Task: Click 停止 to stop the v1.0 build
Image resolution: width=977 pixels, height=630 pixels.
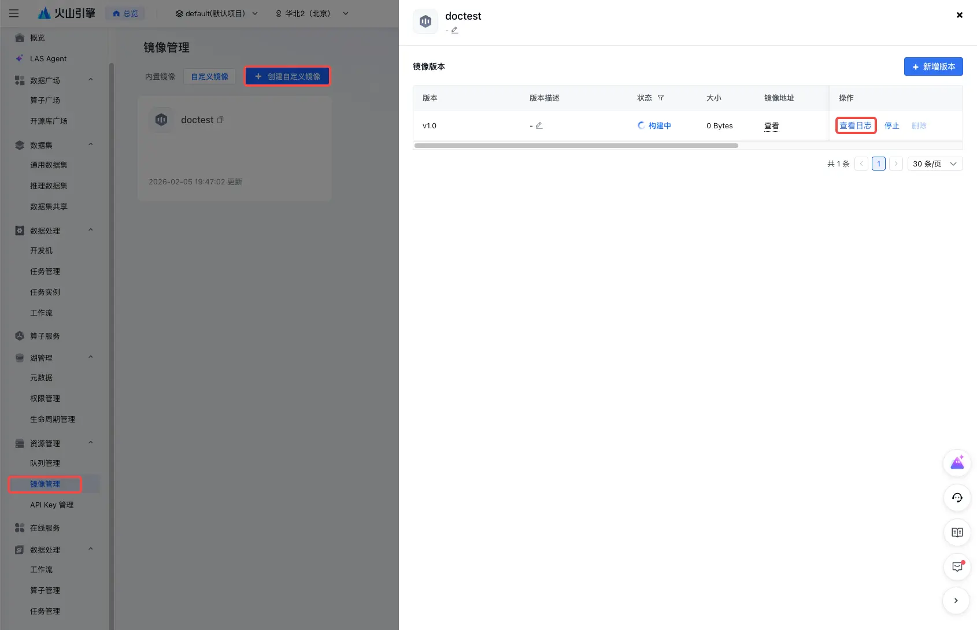Action: point(892,125)
